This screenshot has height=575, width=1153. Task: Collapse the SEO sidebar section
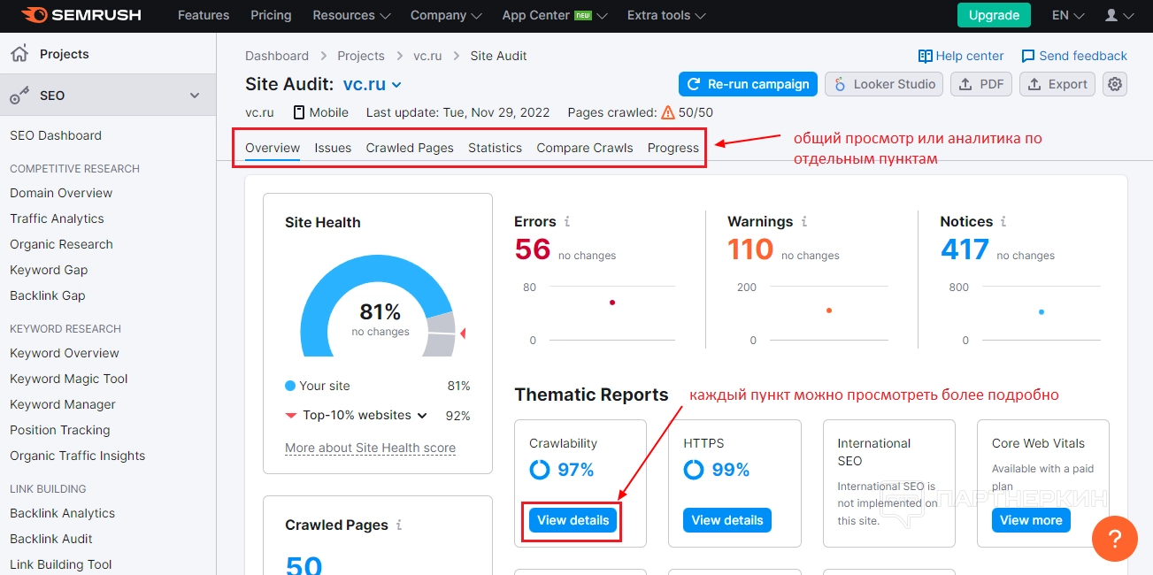[x=195, y=96]
